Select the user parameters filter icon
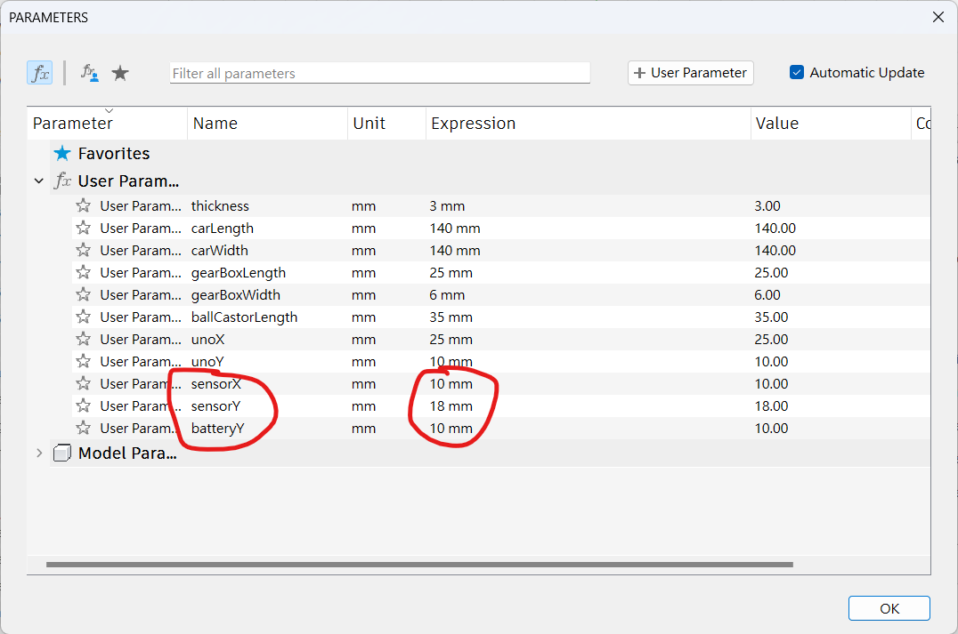 coord(89,73)
